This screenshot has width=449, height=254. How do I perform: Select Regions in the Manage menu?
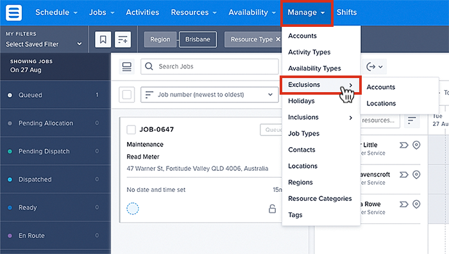300,182
